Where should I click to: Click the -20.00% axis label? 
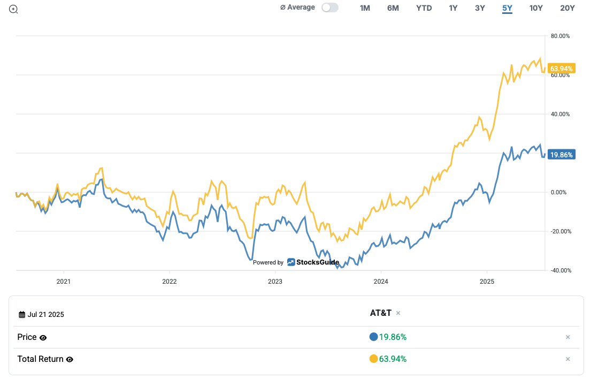[560, 232]
